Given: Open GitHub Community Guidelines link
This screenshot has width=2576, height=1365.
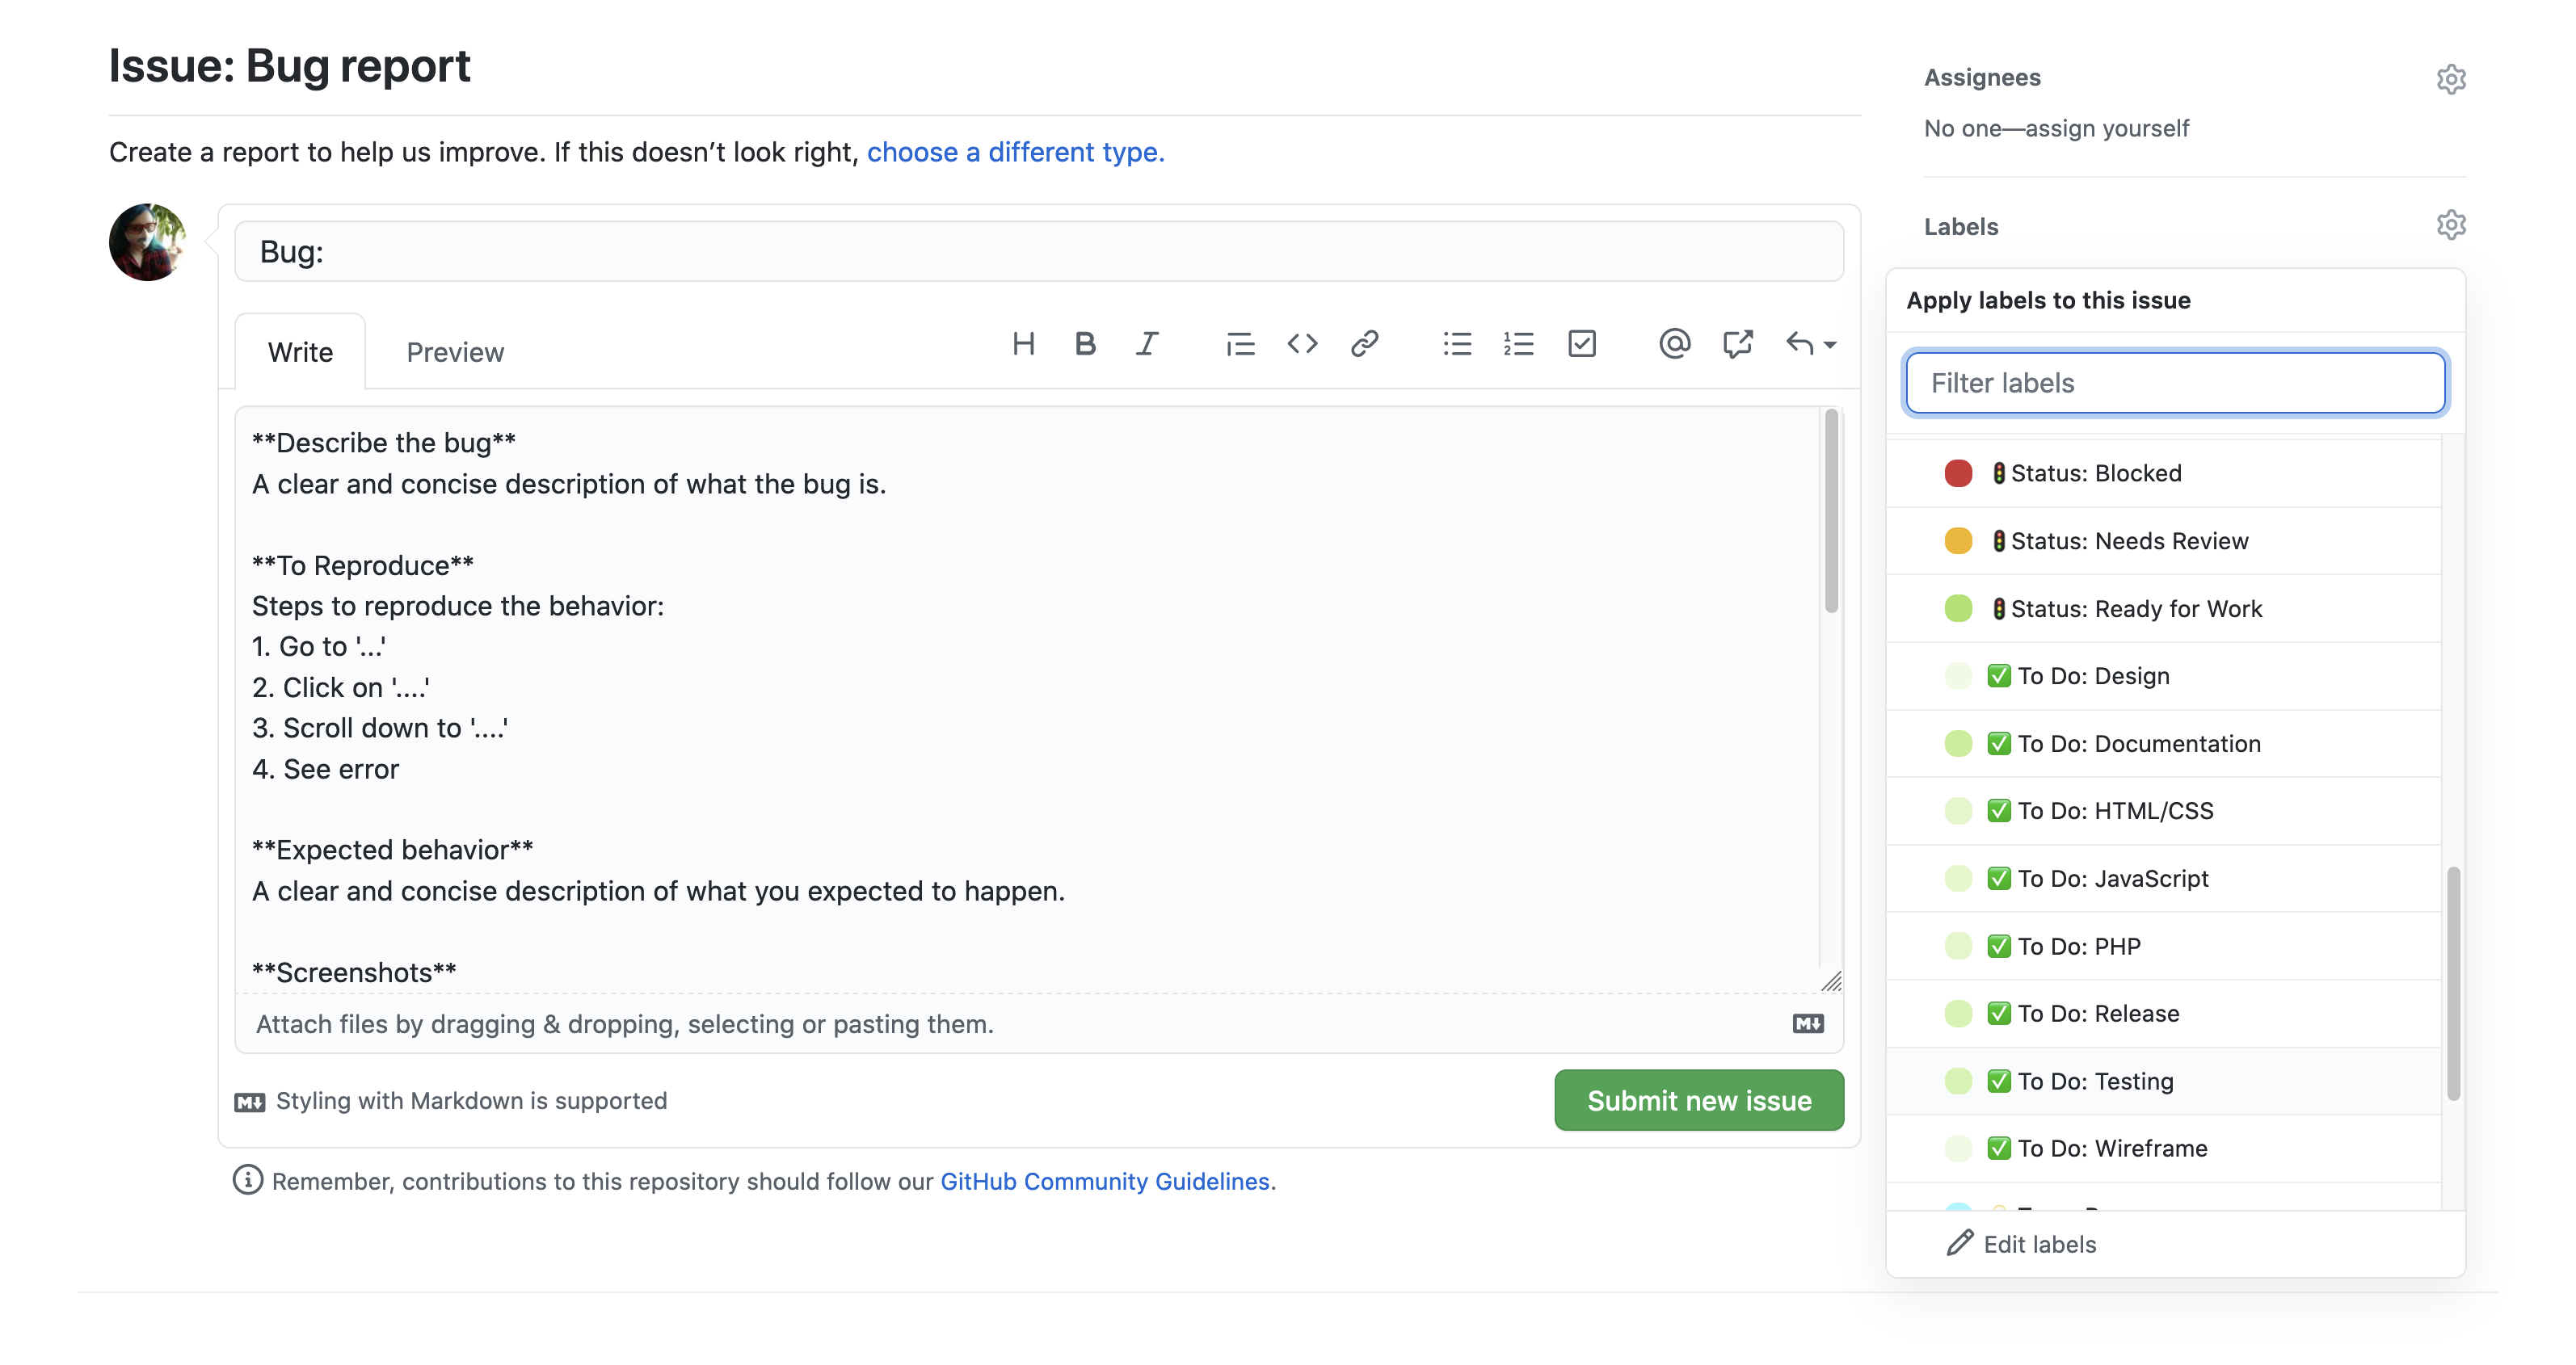Looking at the screenshot, I should (x=1105, y=1181).
